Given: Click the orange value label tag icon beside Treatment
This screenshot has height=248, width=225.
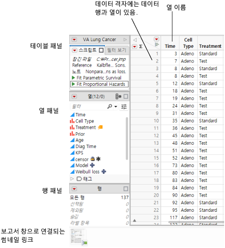Looking at the screenshot, I should point(100,127).
